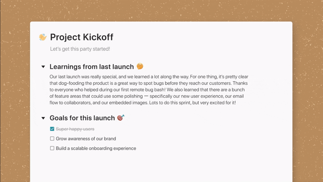This screenshot has height=182, width=323.
Task: Tick the Build a scalable onboarding checkbox
Action: pyautogui.click(x=52, y=148)
